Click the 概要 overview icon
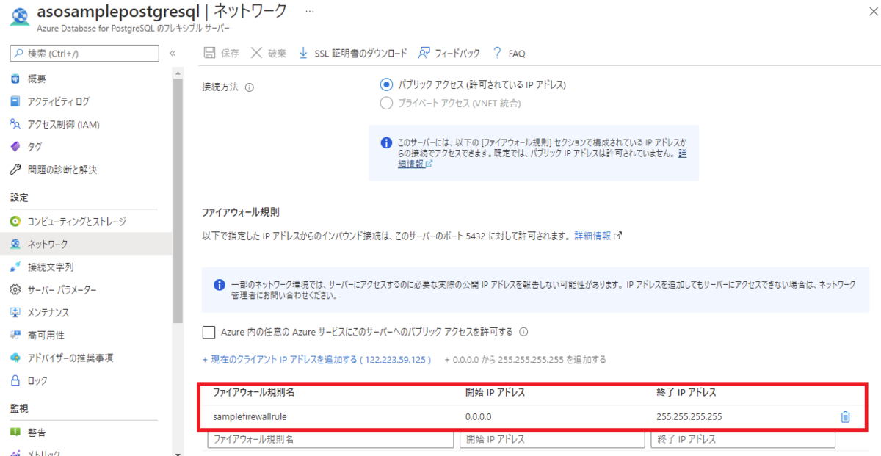 (15, 79)
